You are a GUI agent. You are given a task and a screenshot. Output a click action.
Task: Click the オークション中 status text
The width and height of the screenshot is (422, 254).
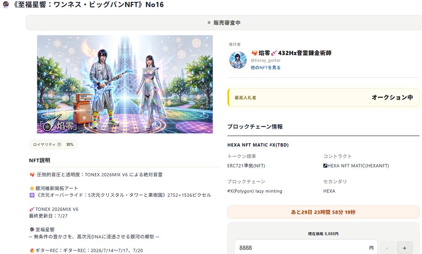click(x=392, y=97)
